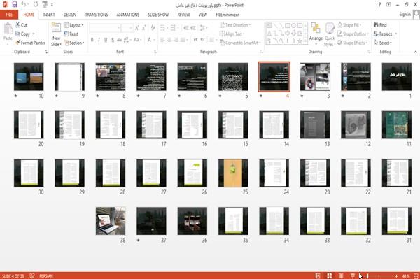
Task: Insert a New Slide
Action: (56, 35)
